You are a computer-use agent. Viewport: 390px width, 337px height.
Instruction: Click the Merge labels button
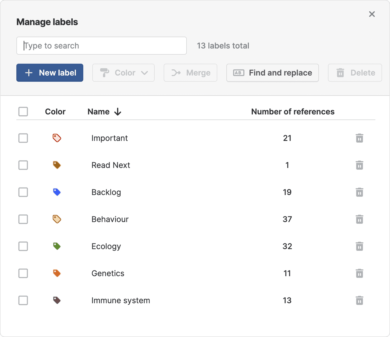tap(191, 73)
